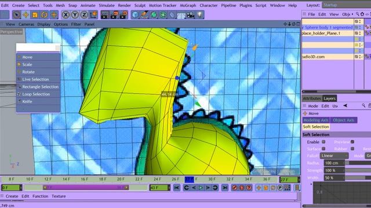Toggle autokeying button in timeline controls
The height and width of the screenshot is (208, 371).
(242, 188)
